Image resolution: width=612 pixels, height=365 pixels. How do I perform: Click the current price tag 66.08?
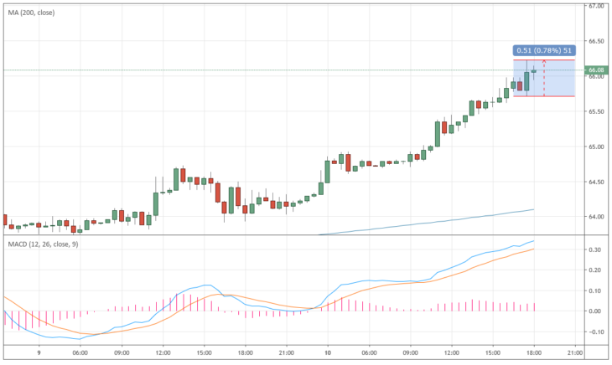[596, 70]
